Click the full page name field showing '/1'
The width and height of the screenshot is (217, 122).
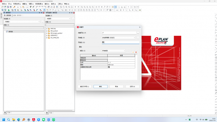119,33
